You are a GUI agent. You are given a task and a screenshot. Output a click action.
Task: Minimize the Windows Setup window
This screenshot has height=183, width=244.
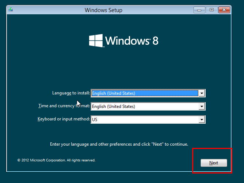[199, 10]
